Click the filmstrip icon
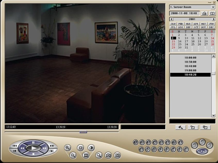 coord(86,155)
